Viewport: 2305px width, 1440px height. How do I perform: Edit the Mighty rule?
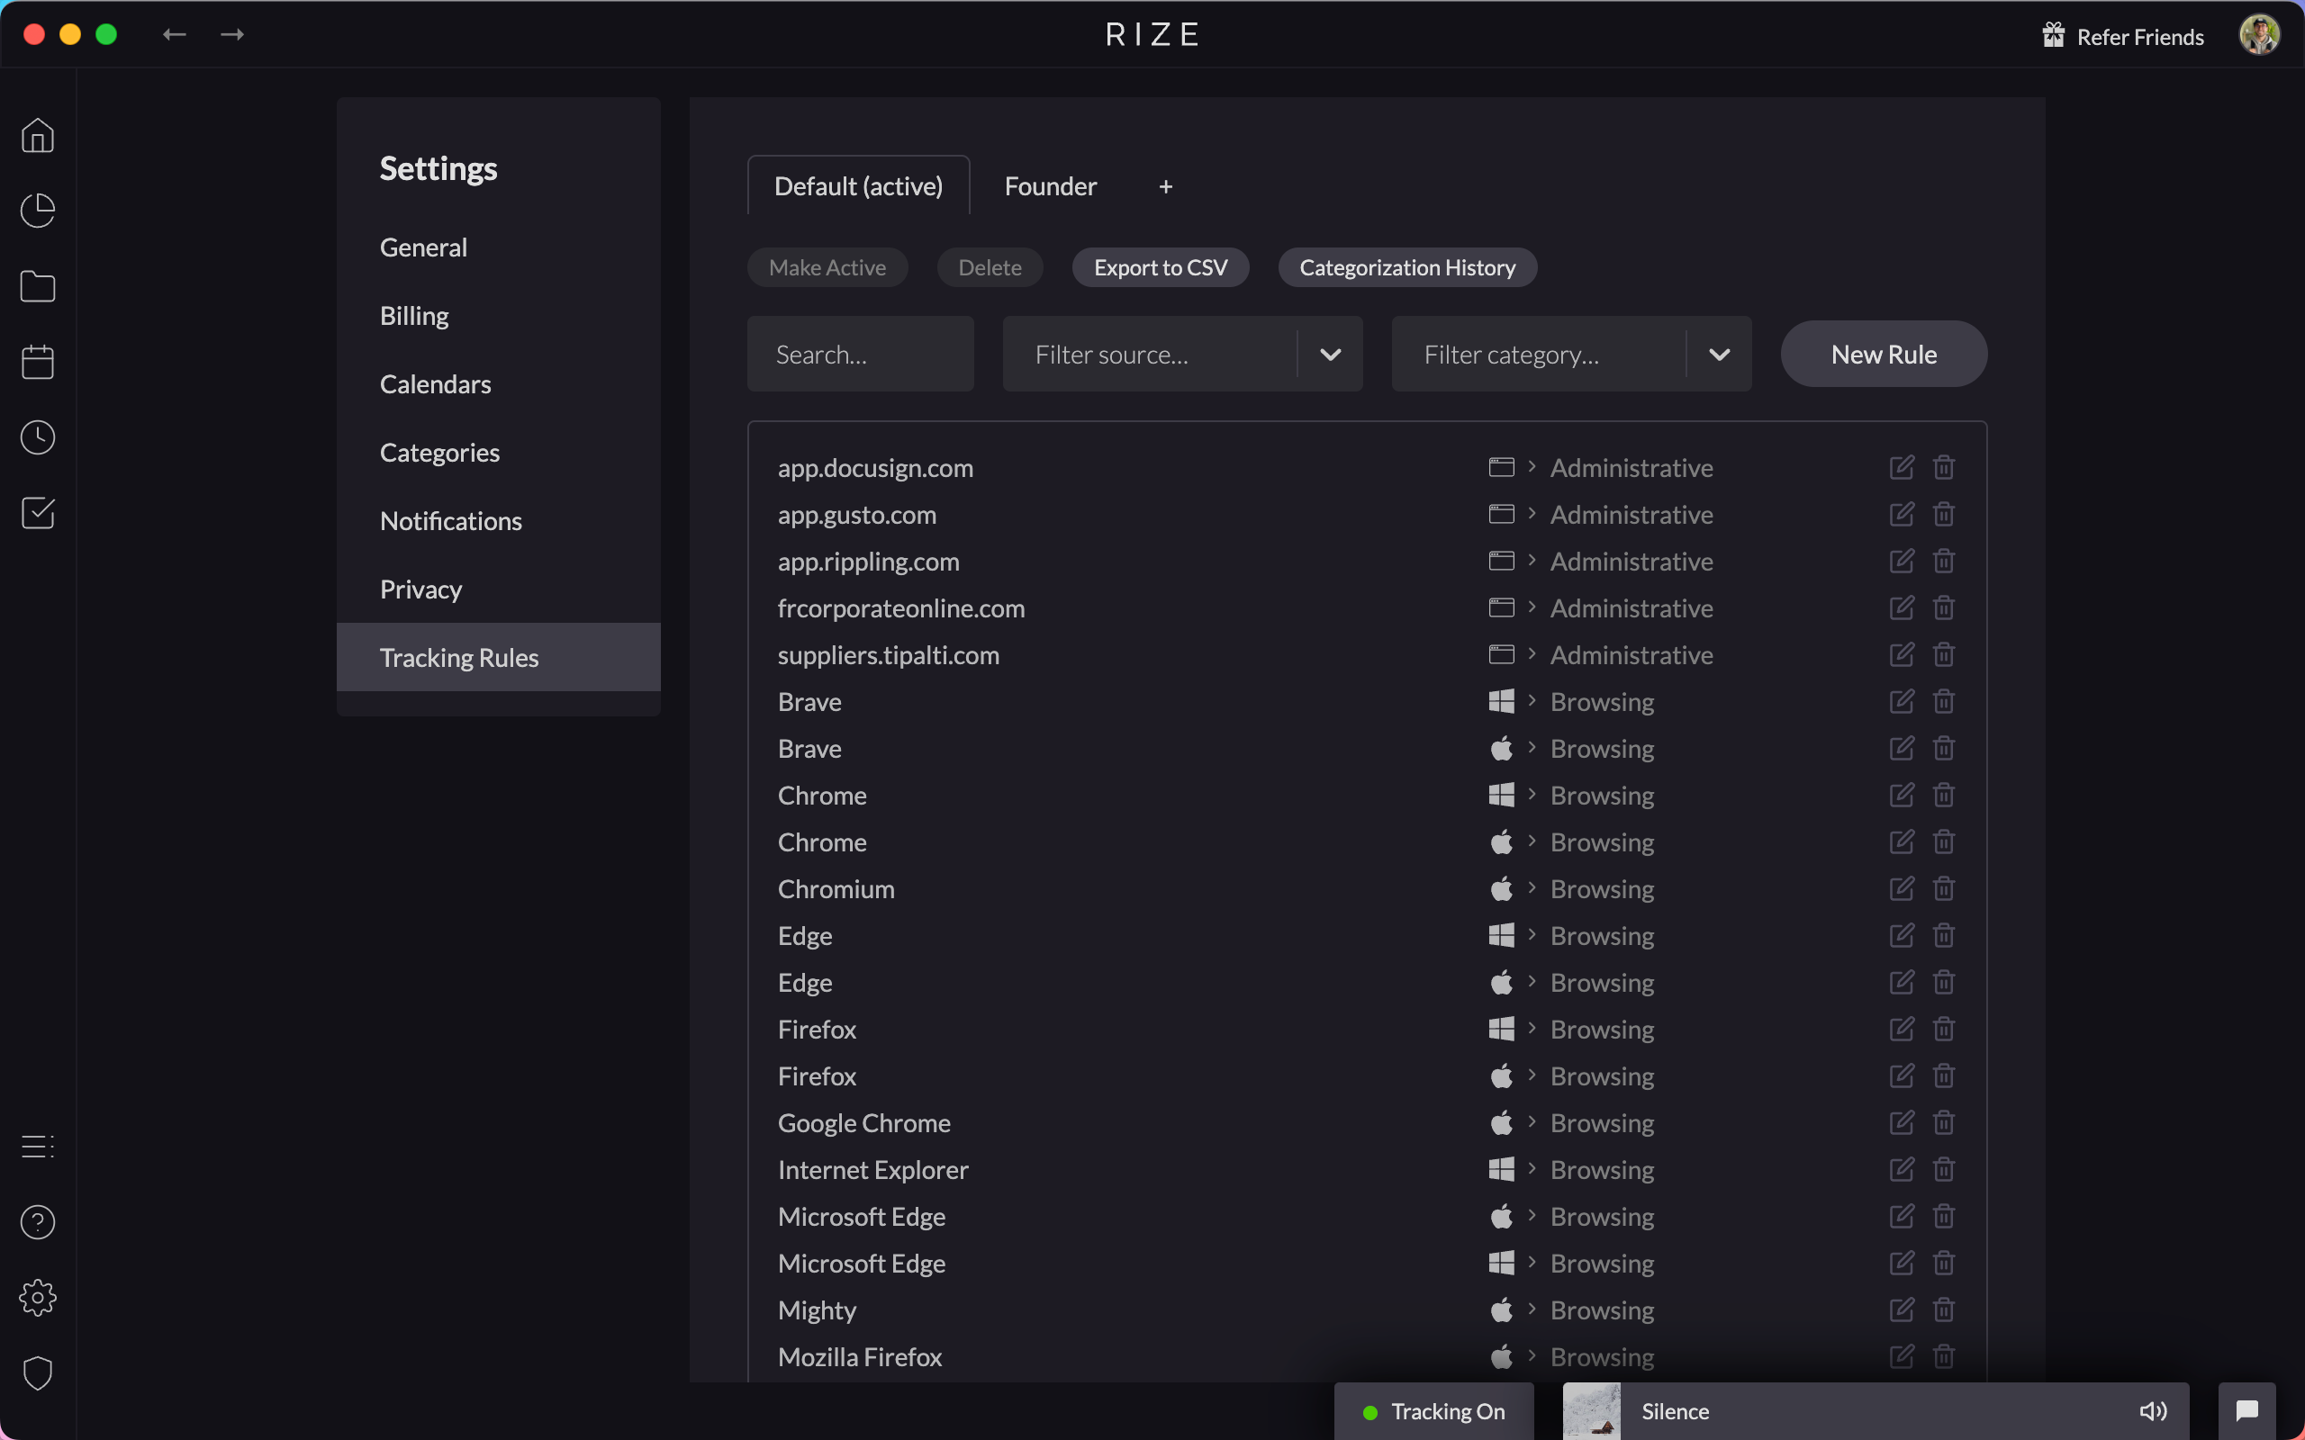[1901, 1309]
